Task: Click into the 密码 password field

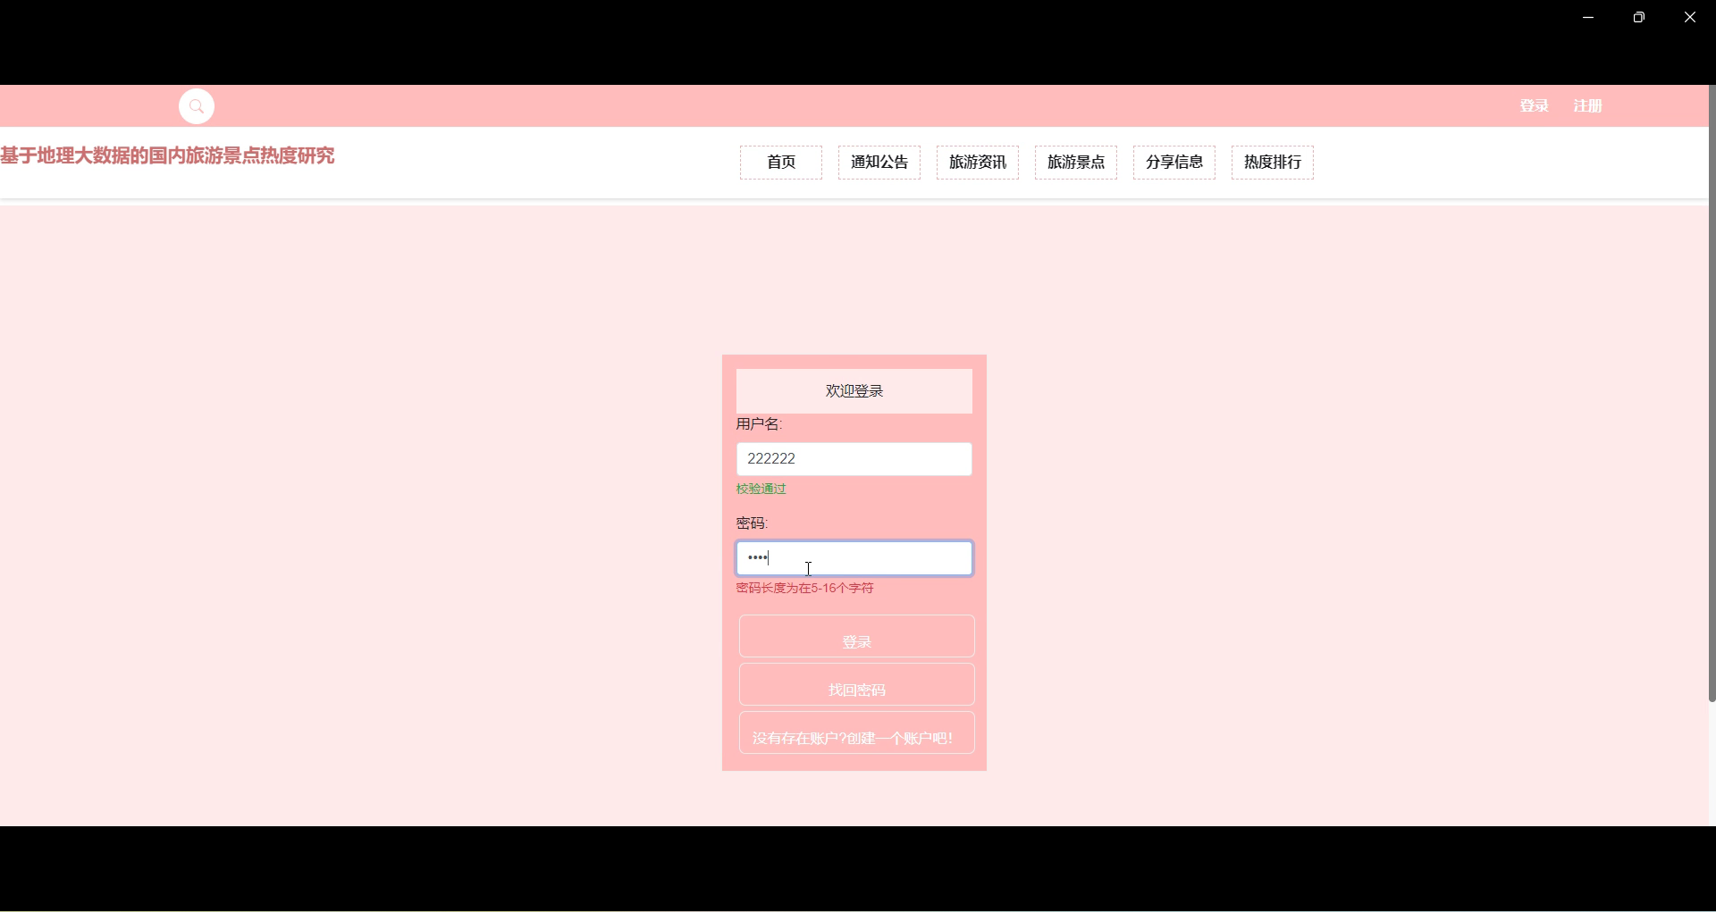Action: [x=854, y=558]
